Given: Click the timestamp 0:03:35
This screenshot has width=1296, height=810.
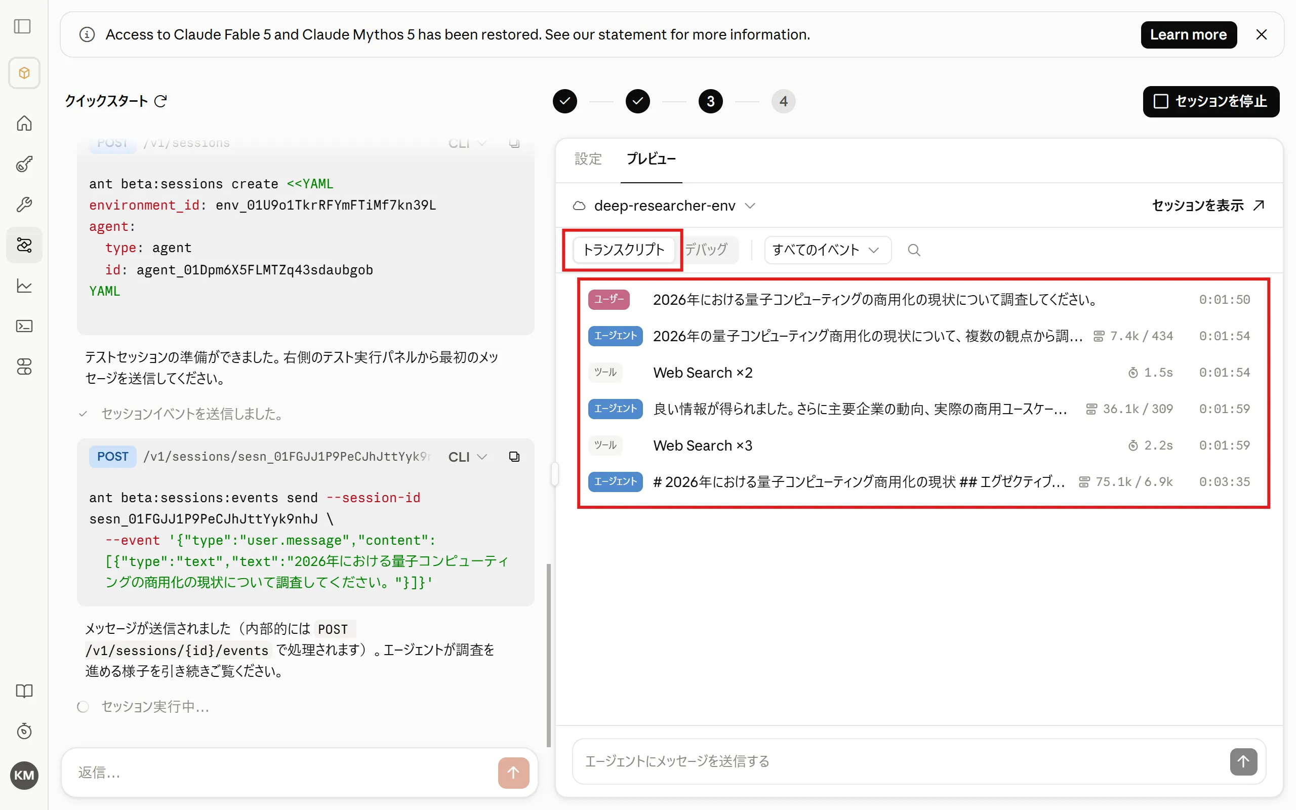Looking at the screenshot, I should tap(1224, 481).
